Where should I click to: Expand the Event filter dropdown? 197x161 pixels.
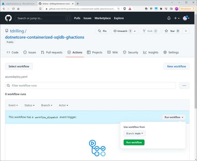click(x=13, y=105)
